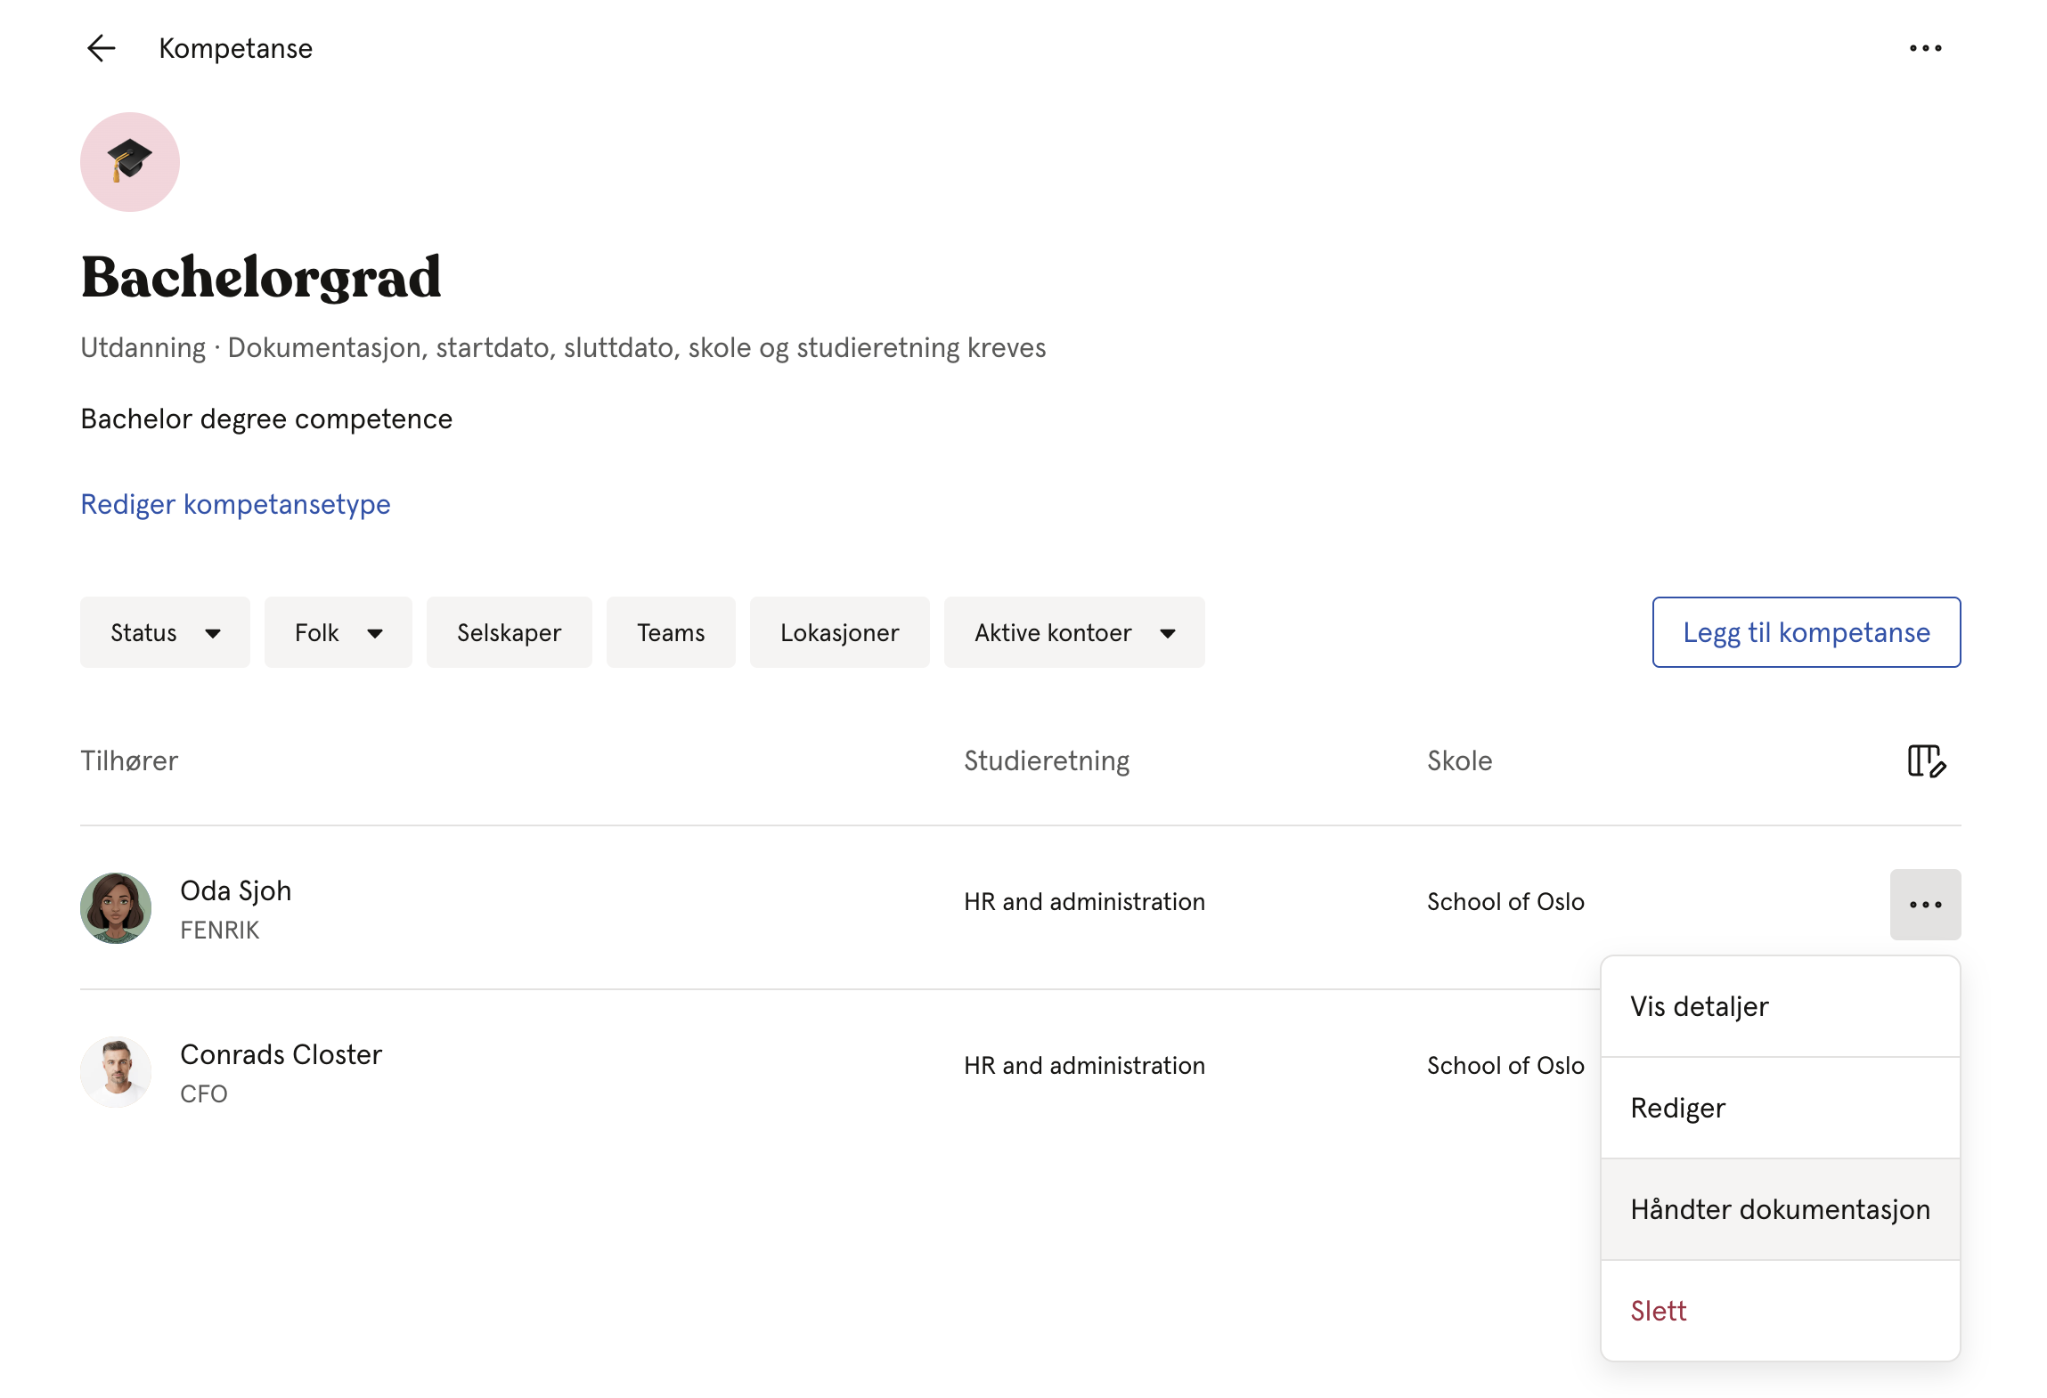Select Håndter dokumentasjon menu entry
Image resolution: width=2047 pixels, height=1398 pixels.
1781,1209
